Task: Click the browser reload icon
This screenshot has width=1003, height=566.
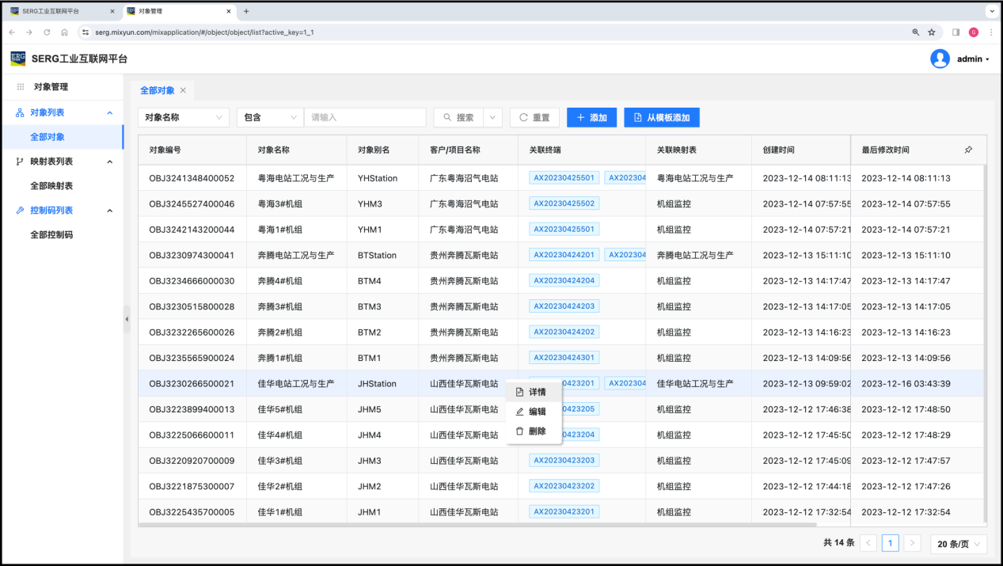Action: pyautogui.click(x=47, y=32)
